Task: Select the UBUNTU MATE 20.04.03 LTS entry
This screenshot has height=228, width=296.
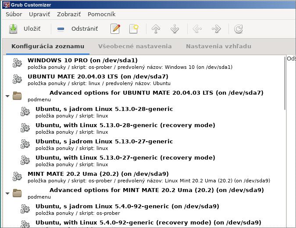Action: [98, 76]
